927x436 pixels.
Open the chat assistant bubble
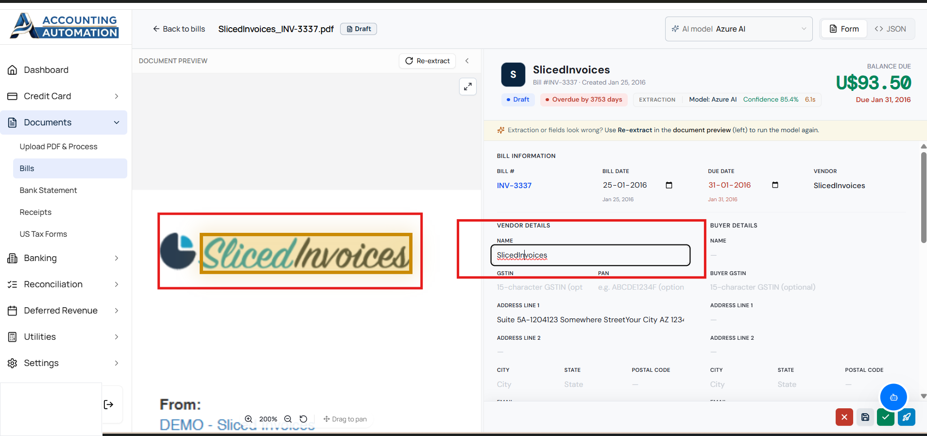tap(893, 397)
